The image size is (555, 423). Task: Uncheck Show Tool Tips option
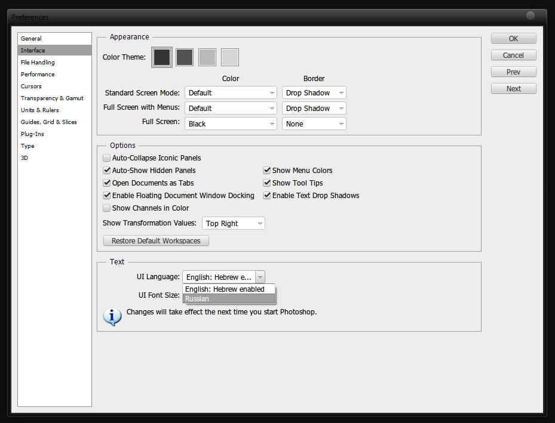click(267, 183)
